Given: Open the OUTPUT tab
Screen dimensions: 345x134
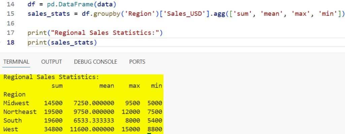Looking at the screenshot, I should [x=52, y=62].
